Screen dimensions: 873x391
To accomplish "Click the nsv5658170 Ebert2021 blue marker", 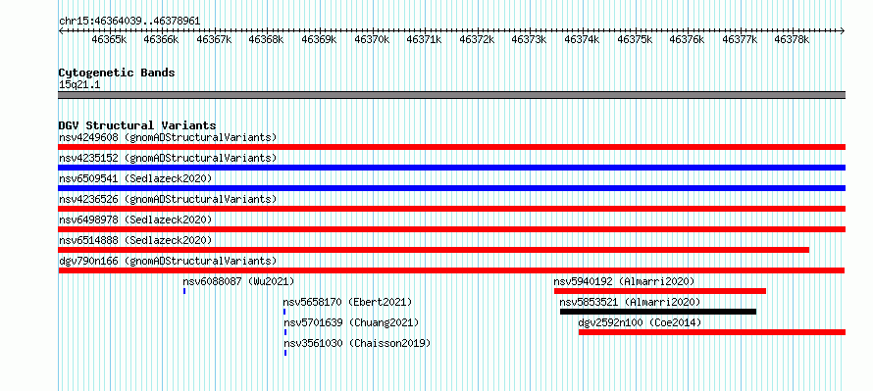I will (283, 312).
